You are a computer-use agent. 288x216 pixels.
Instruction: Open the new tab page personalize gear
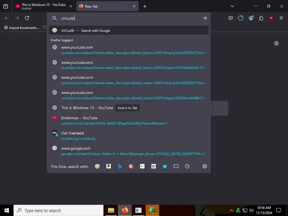pos(276,43)
